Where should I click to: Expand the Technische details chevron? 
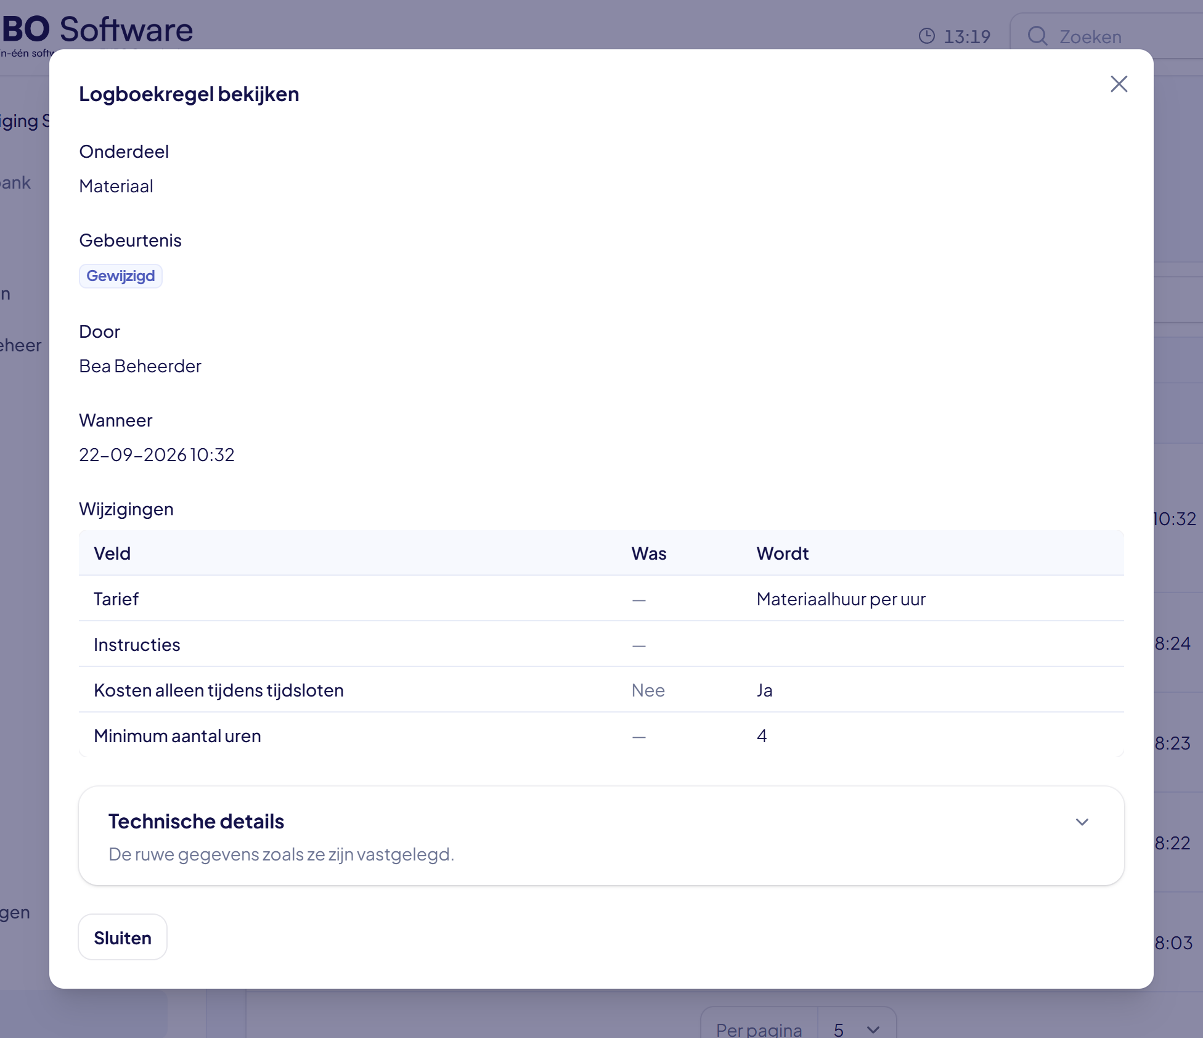pyautogui.click(x=1082, y=822)
